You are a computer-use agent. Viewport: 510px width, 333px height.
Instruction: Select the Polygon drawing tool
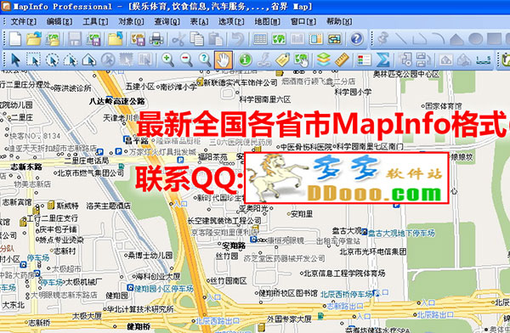[456, 39]
